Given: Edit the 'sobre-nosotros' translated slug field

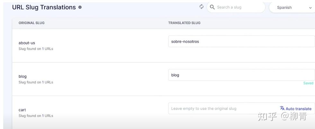Looking at the screenshot, I should [x=241, y=41].
